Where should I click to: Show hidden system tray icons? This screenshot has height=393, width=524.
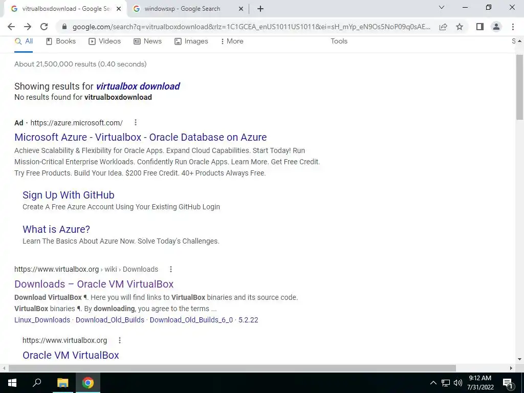[x=433, y=383]
